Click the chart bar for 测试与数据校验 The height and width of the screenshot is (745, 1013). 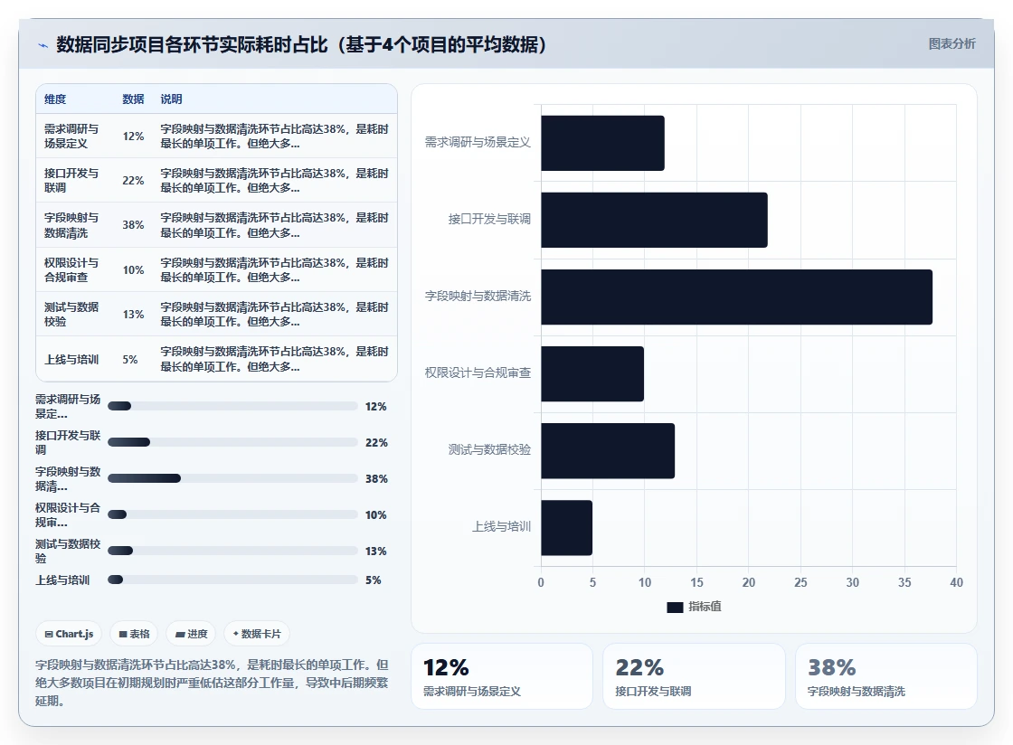click(x=608, y=450)
